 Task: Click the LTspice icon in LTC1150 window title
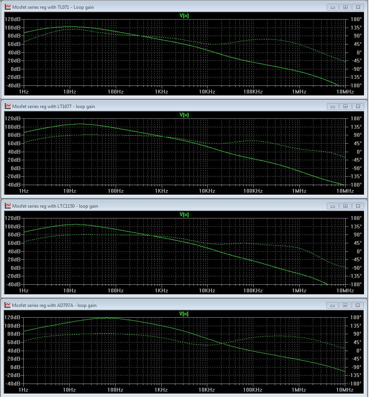click(8, 206)
